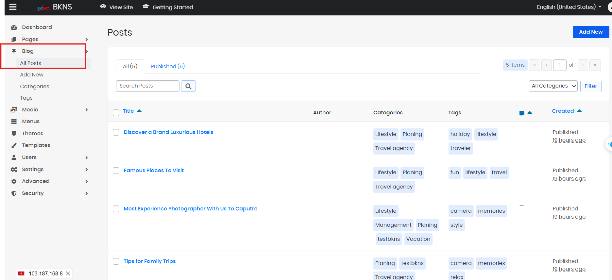Click the fun tag
612x280 pixels.
point(455,173)
